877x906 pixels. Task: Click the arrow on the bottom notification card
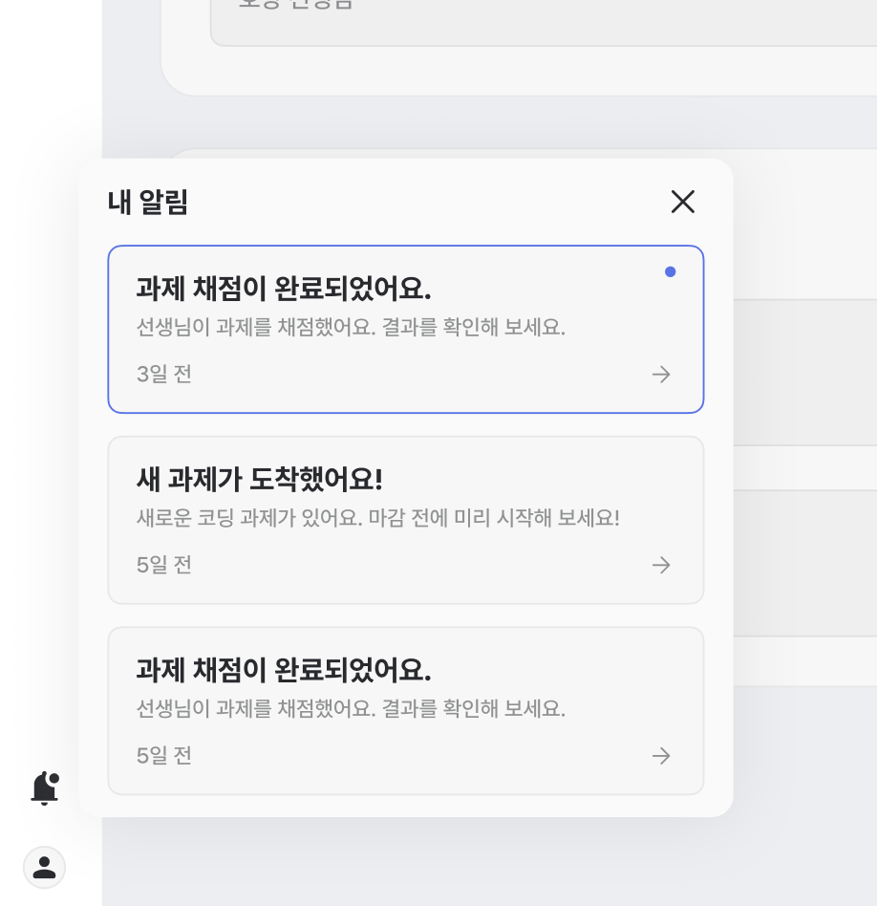click(x=661, y=756)
